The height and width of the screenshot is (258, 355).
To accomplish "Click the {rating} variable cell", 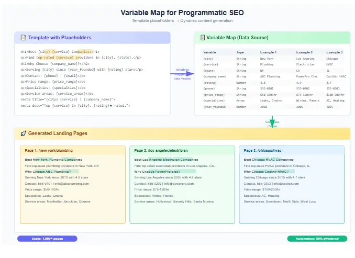I will coord(210,83).
